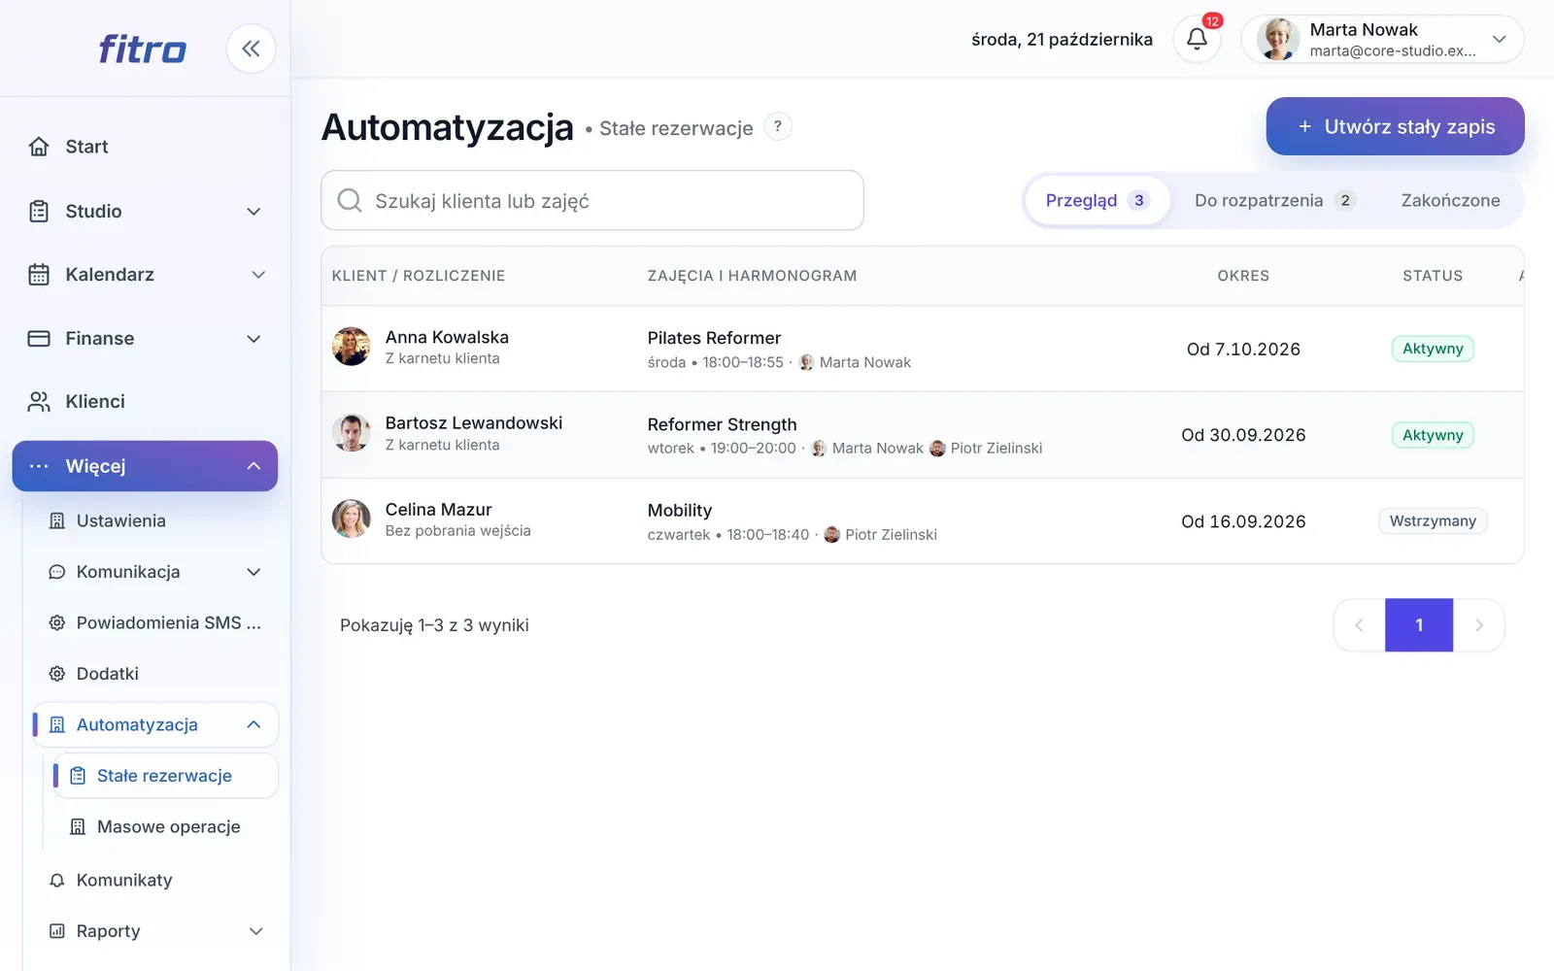Select page 1 in pagination
This screenshot has width=1554, height=971.
pos(1419,625)
